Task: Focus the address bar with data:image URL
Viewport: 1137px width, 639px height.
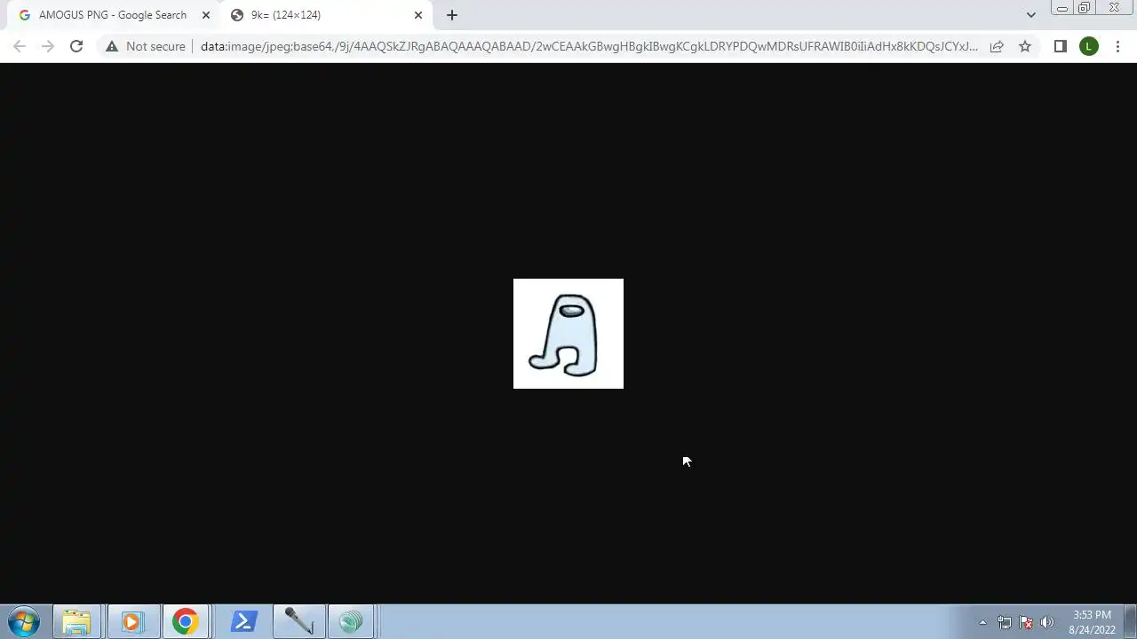Action: pos(589,46)
